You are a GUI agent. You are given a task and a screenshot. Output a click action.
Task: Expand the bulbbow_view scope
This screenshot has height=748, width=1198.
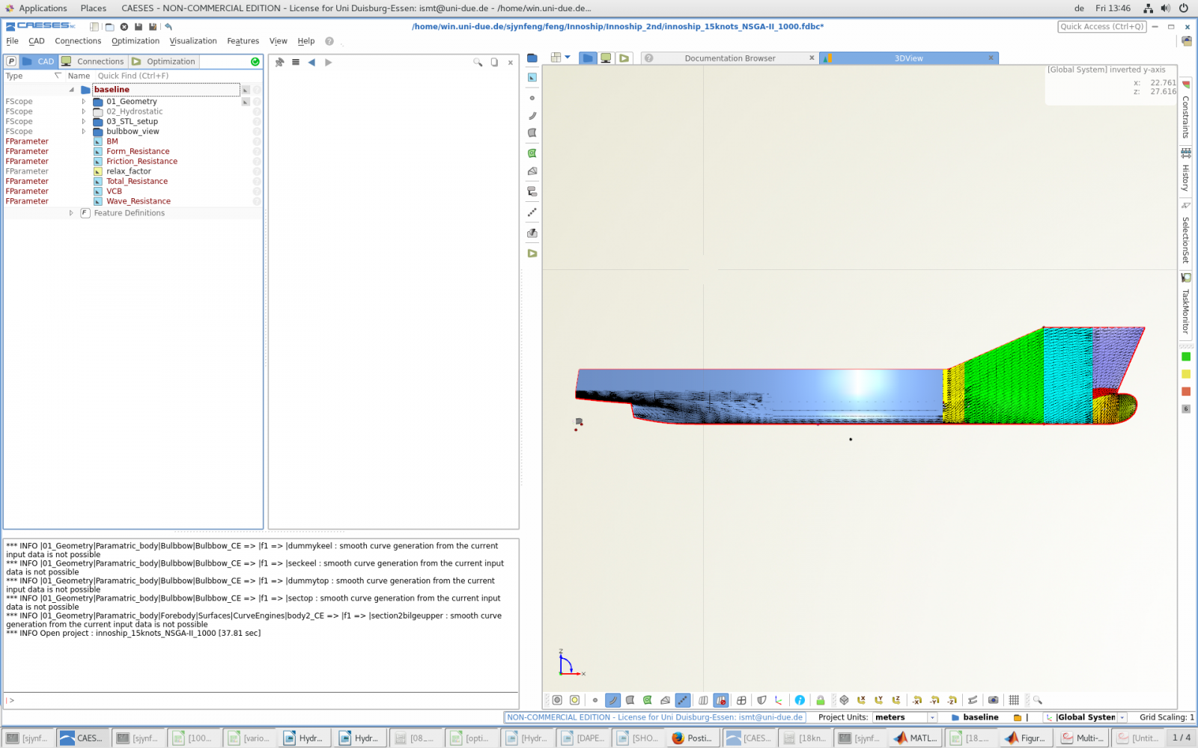click(x=84, y=132)
